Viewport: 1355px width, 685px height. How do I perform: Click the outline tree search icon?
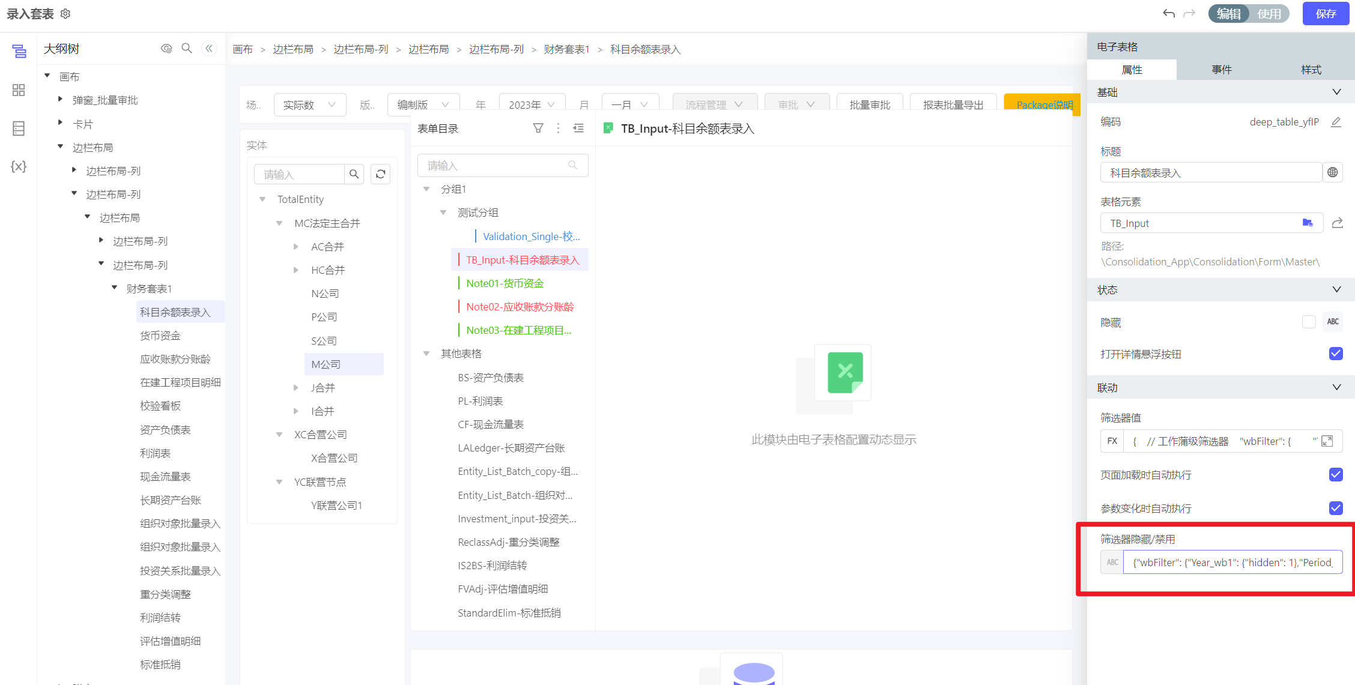(187, 49)
